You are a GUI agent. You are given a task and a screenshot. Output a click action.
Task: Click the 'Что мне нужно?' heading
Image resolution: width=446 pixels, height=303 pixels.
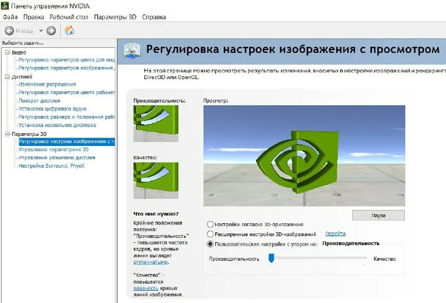pos(156,214)
